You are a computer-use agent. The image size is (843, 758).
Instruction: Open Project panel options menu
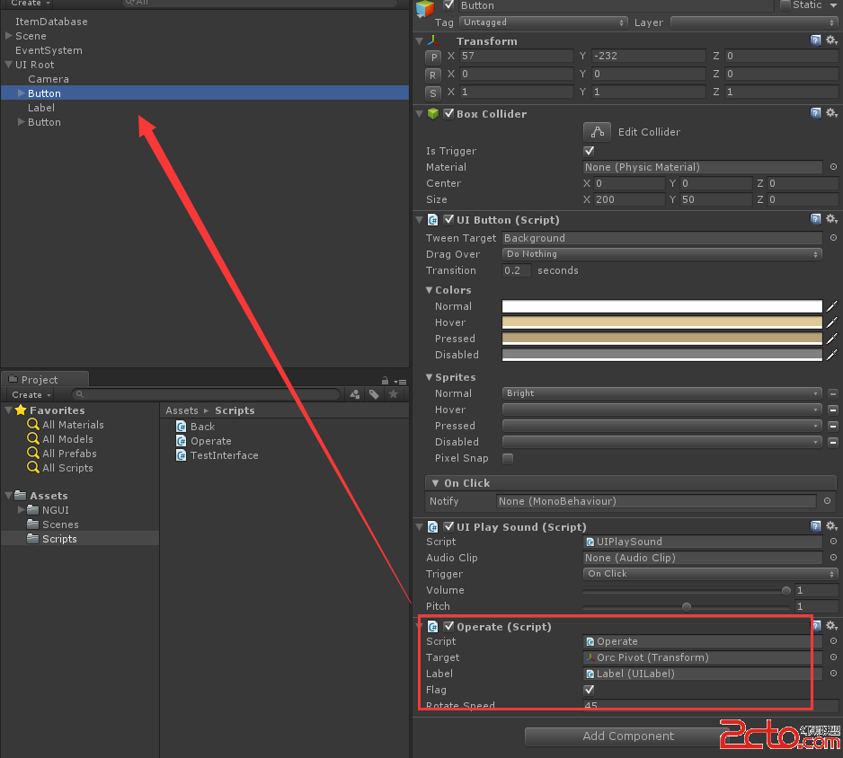click(x=401, y=382)
